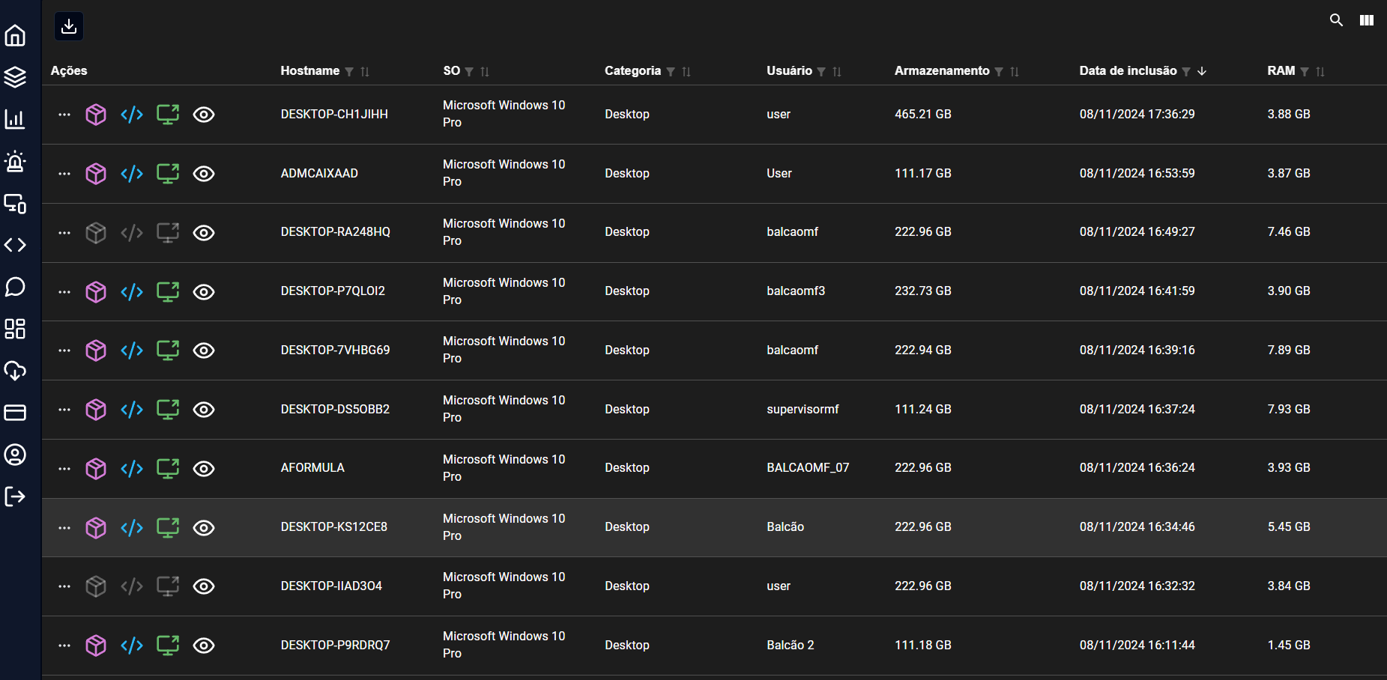Sort by Data de inclusão column
This screenshot has height=680, width=1387.
click(x=1128, y=70)
